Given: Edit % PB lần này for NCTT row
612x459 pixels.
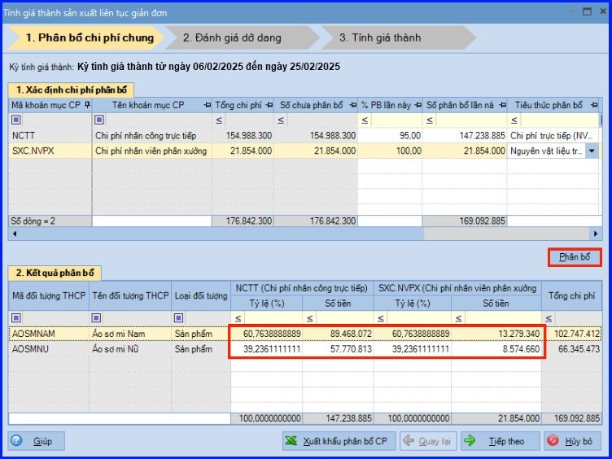Looking at the screenshot, I should (x=390, y=135).
